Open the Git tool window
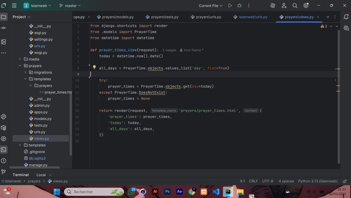351x198 pixels. pos(4,171)
